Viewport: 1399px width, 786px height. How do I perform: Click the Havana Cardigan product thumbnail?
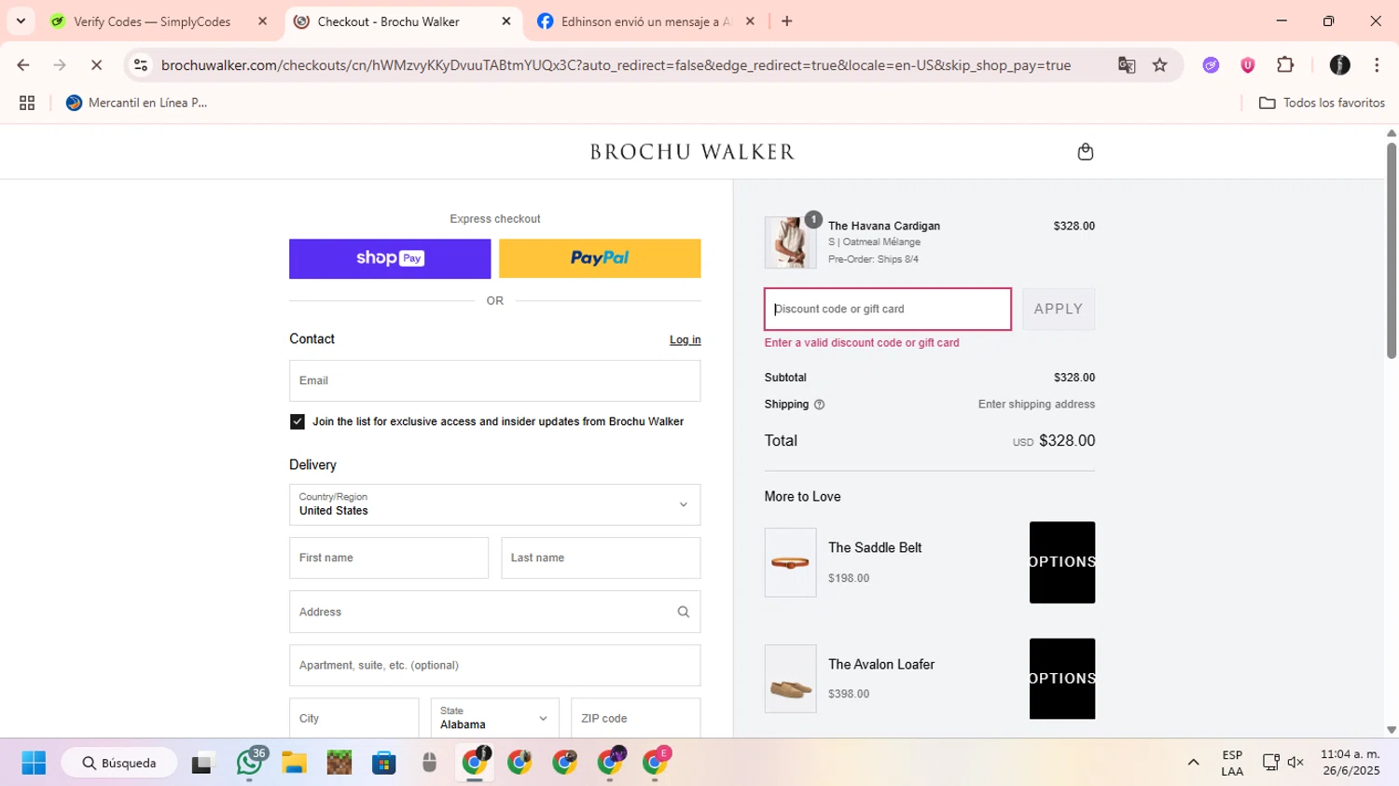pyautogui.click(x=790, y=242)
